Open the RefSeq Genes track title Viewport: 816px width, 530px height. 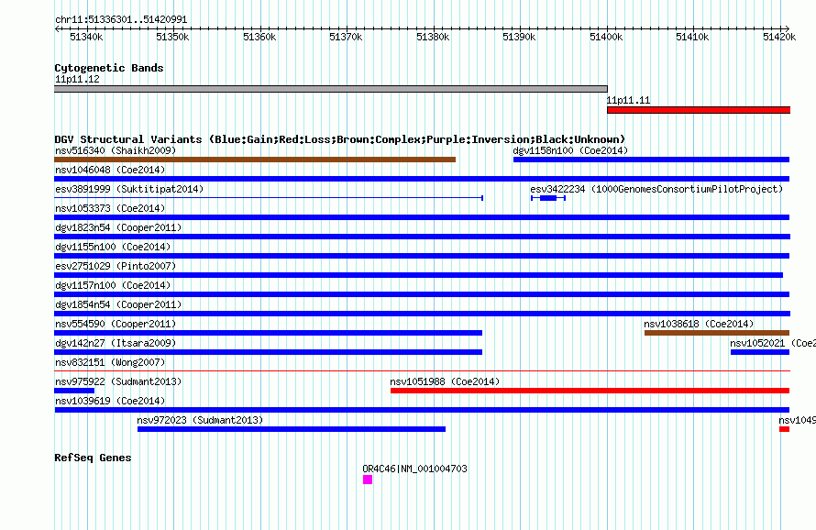point(93,458)
